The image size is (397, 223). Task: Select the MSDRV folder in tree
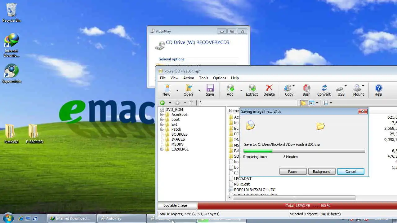tap(174, 144)
